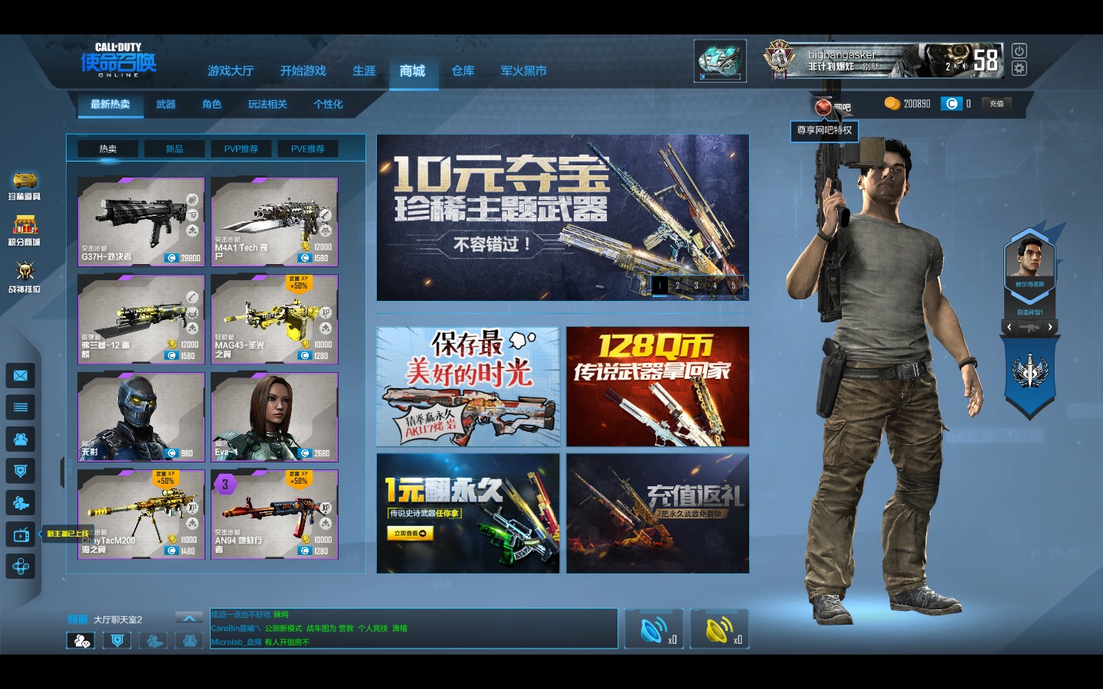Open the MAG43 golden machine gun card
This screenshot has height=689, width=1103.
pyautogui.click(x=274, y=319)
